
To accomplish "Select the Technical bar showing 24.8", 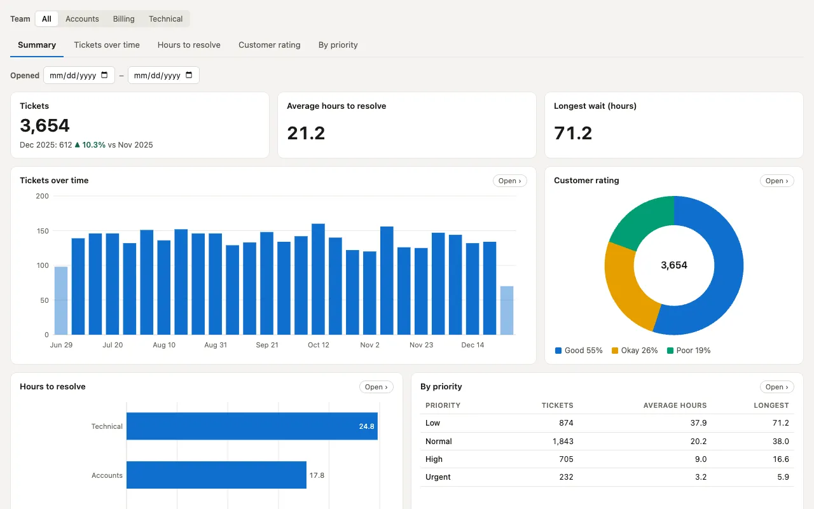I will 252,426.
